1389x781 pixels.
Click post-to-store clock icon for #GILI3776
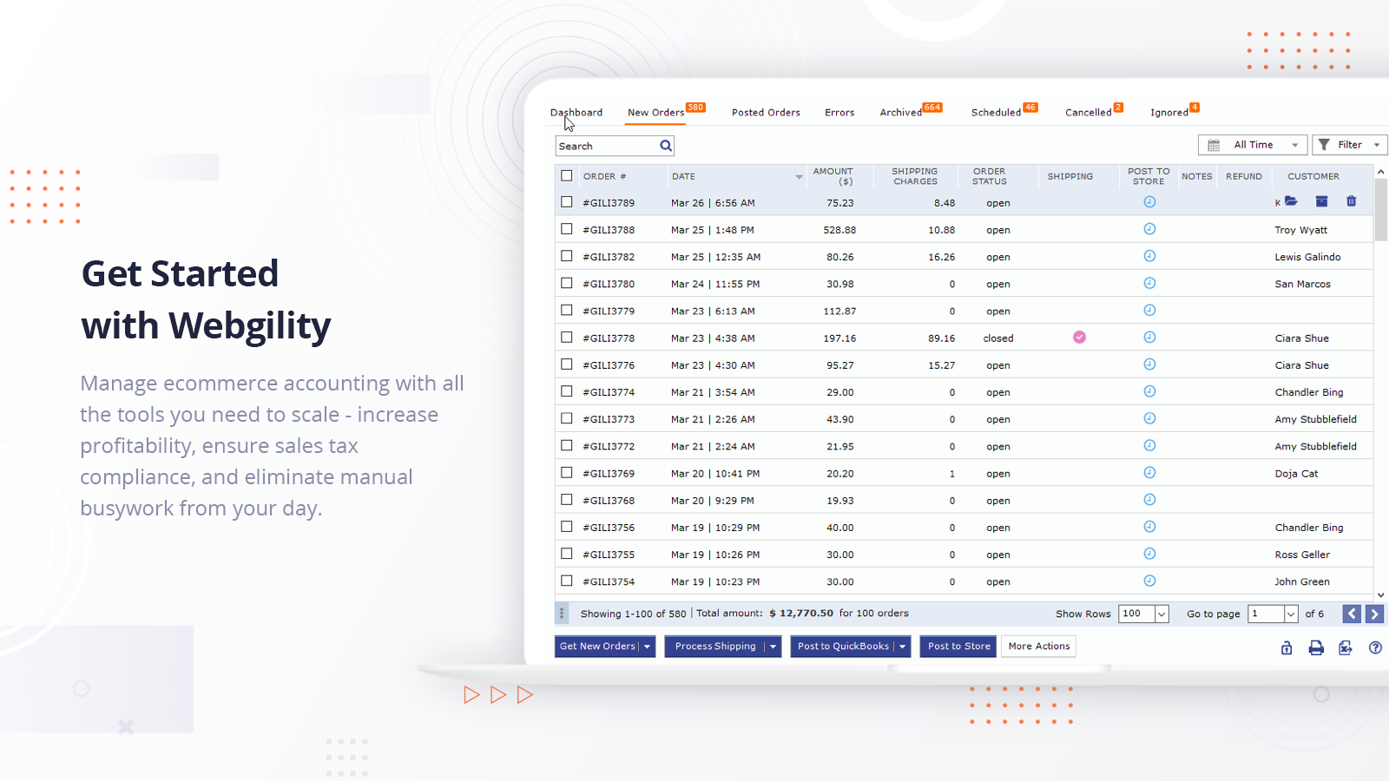[1149, 364]
